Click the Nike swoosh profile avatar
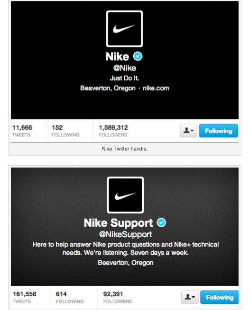 pos(124,29)
